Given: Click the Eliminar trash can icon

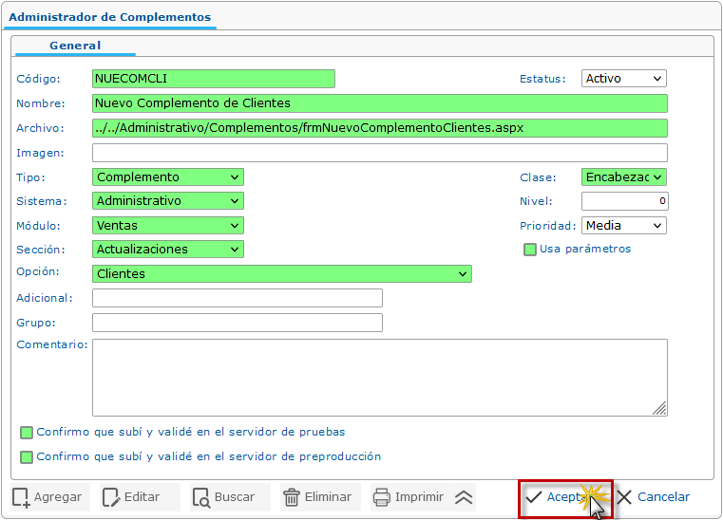Looking at the screenshot, I should (292, 497).
